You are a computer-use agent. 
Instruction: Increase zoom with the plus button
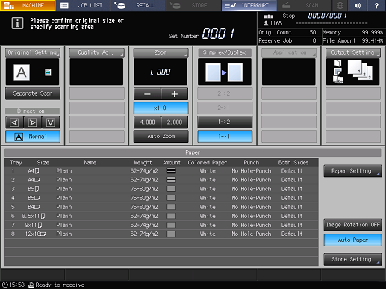pyautogui.click(x=175, y=94)
